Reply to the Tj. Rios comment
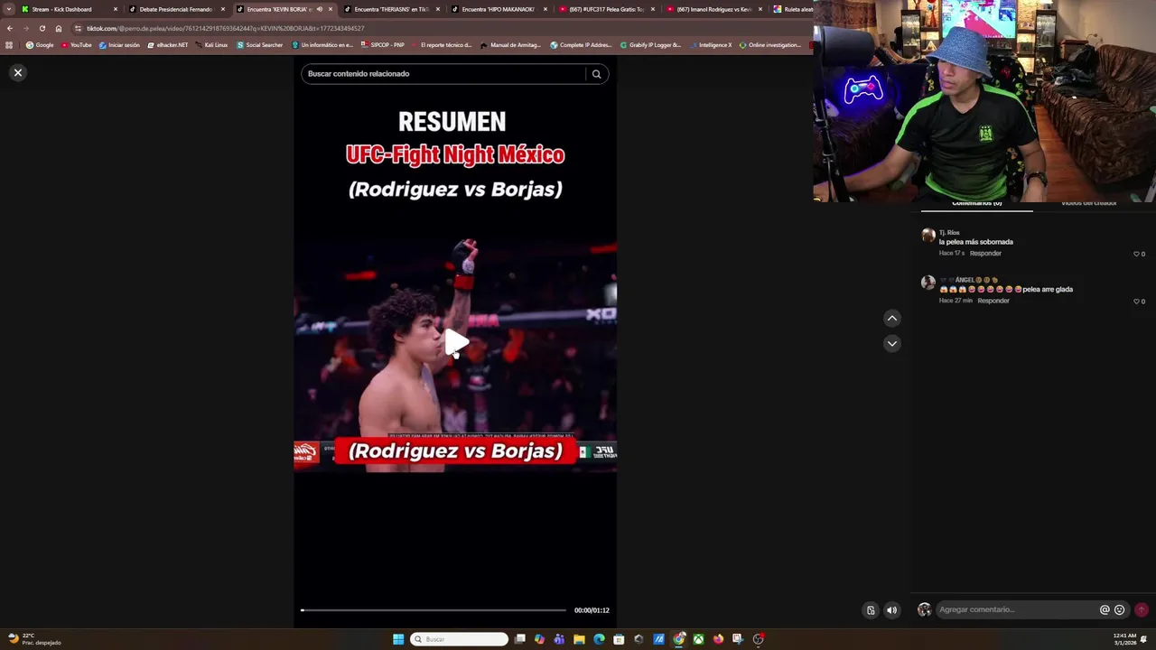 [985, 254]
